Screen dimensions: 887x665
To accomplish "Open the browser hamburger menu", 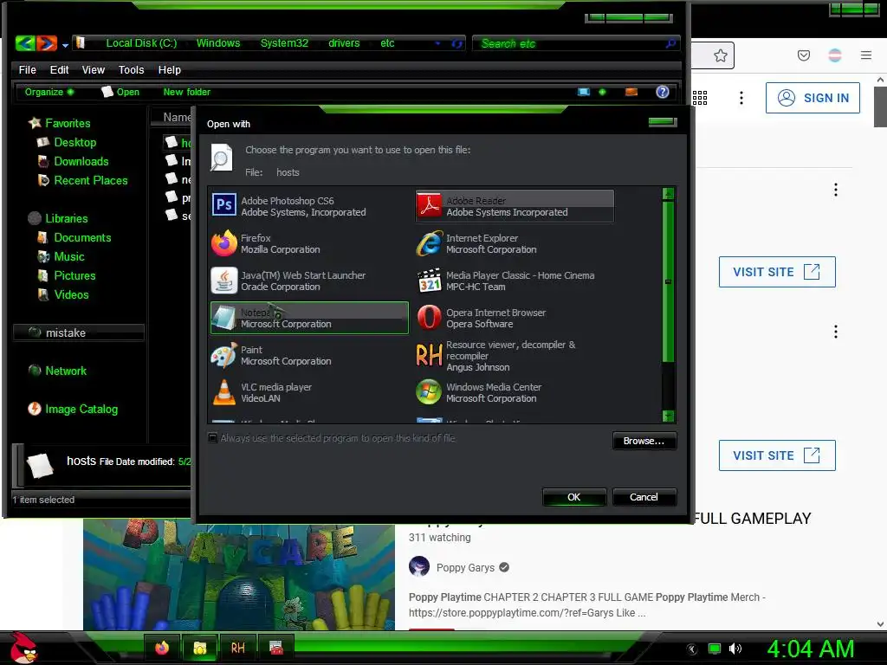I will pyautogui.click(x=866, y=55).
